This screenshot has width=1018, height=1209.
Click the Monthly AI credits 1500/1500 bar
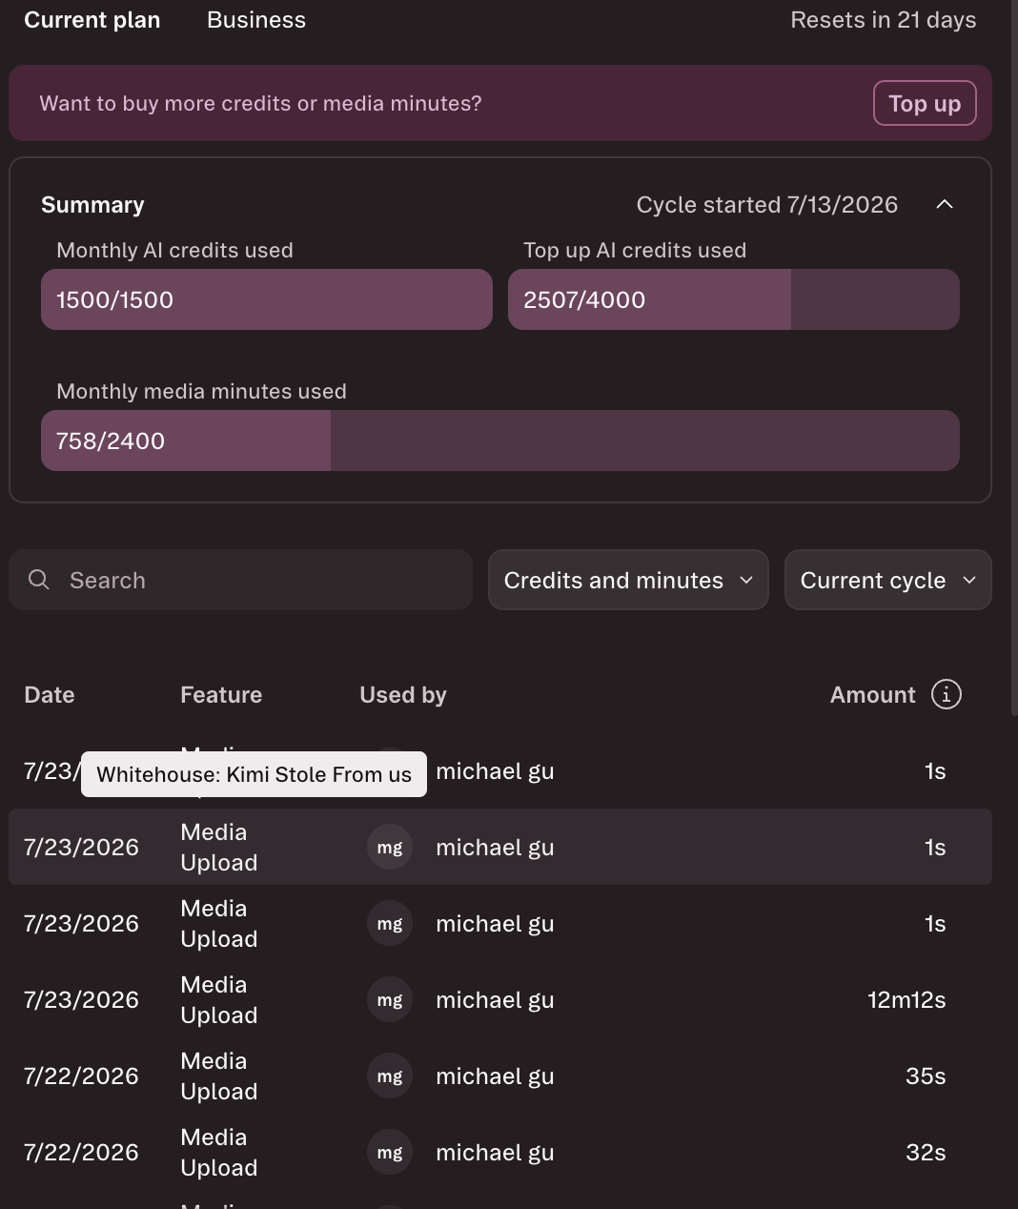267,299
